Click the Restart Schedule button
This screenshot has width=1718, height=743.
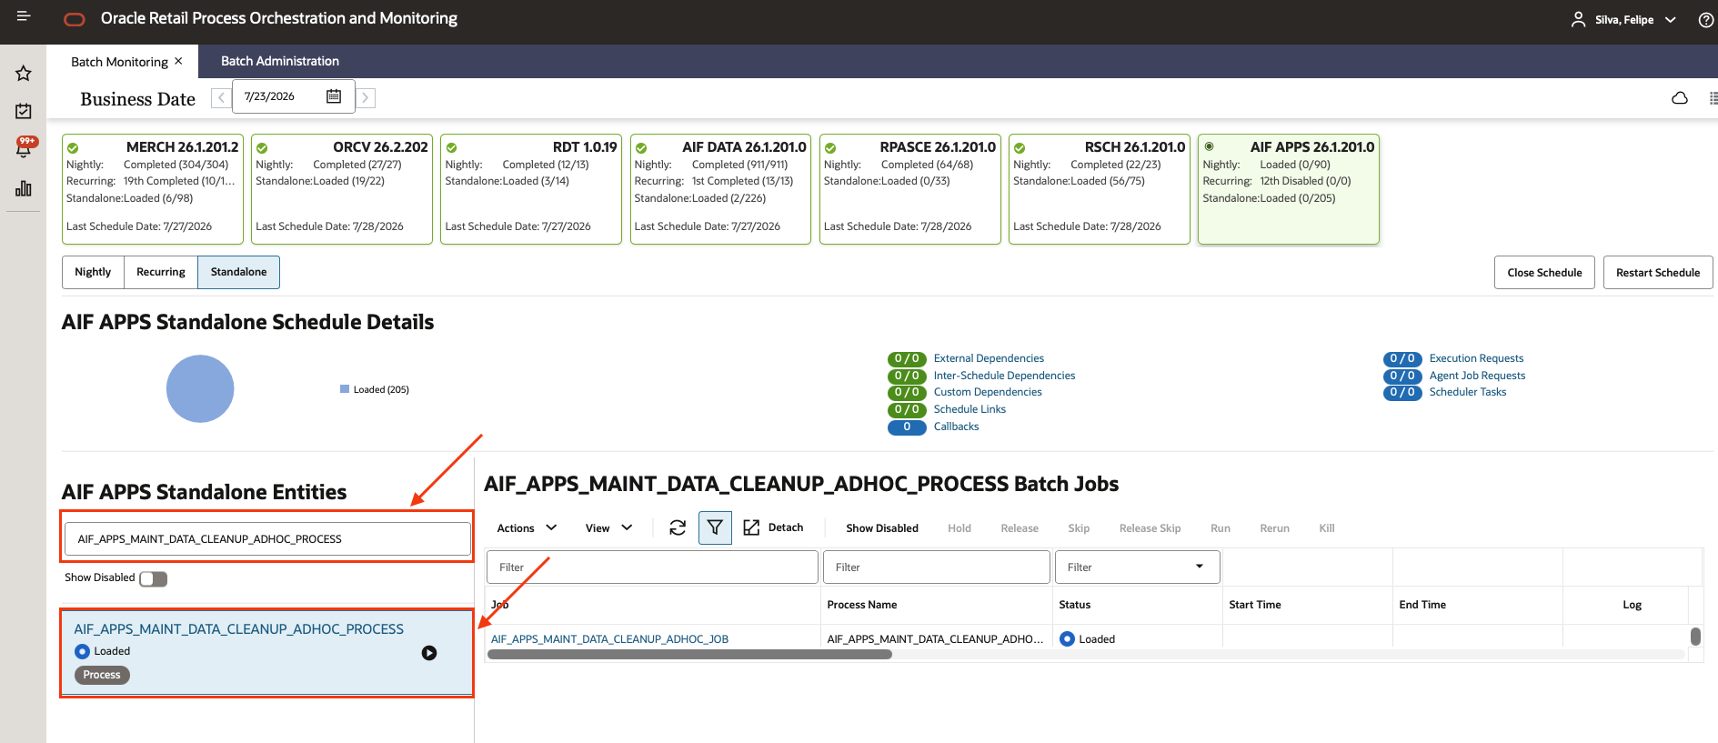[1658, 273]
